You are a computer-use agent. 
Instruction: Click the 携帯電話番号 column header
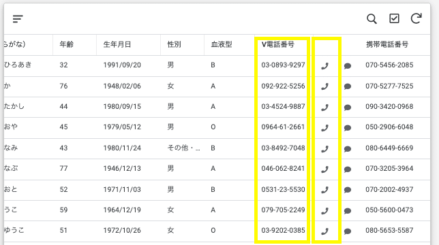pos(387,44)
